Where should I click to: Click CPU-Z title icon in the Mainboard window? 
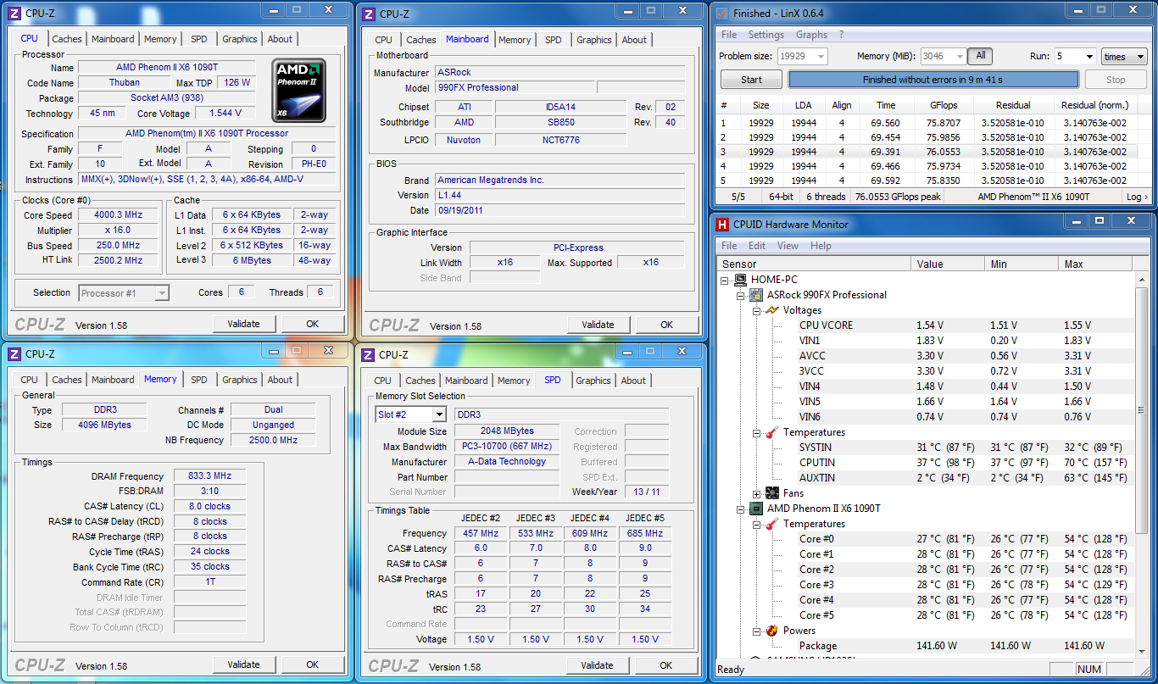(x=369, y=14)
